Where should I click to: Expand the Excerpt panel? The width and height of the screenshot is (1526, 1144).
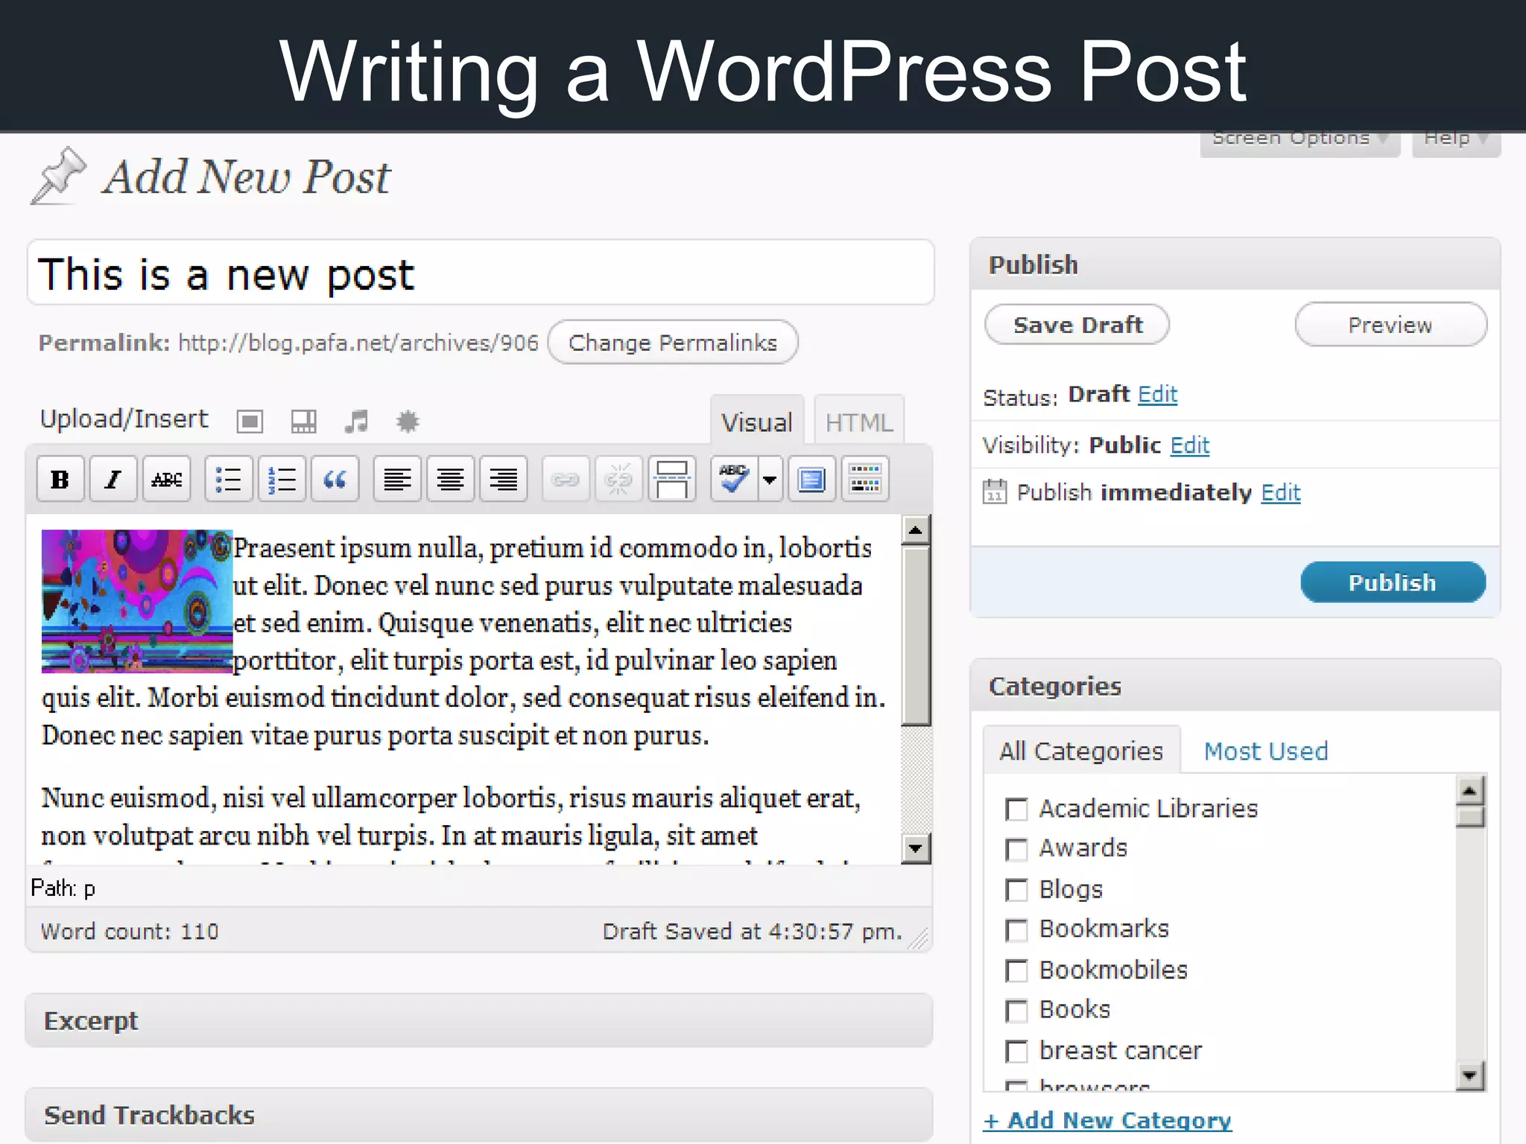[479, 1020]
